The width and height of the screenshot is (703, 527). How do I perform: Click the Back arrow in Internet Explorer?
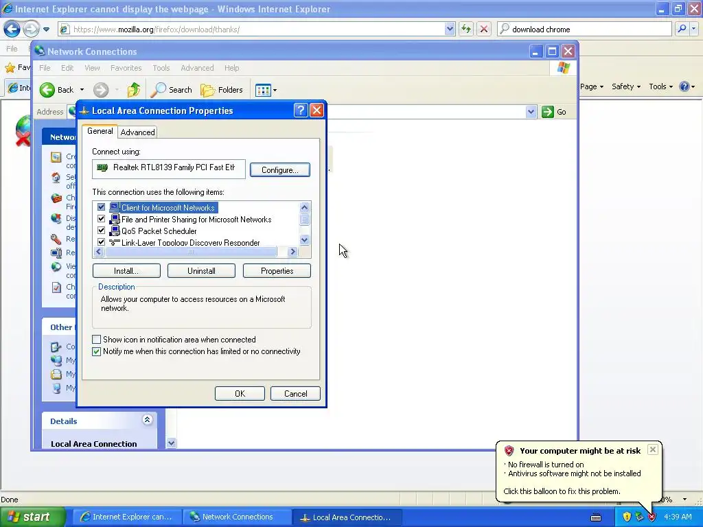(12, 29)
